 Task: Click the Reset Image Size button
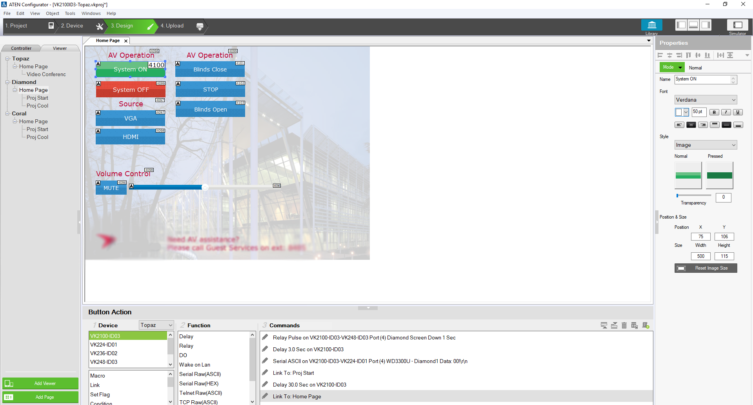(706, 268)
